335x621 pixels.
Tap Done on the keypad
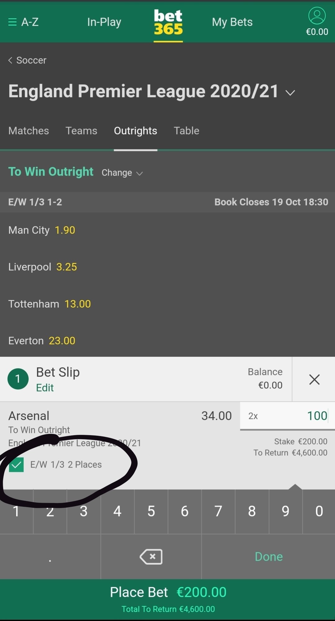268,557
